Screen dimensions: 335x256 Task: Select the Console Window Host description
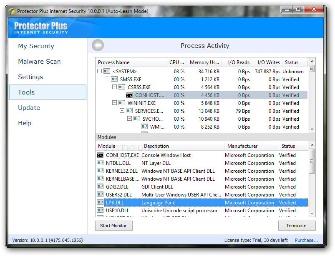[166, 155]
